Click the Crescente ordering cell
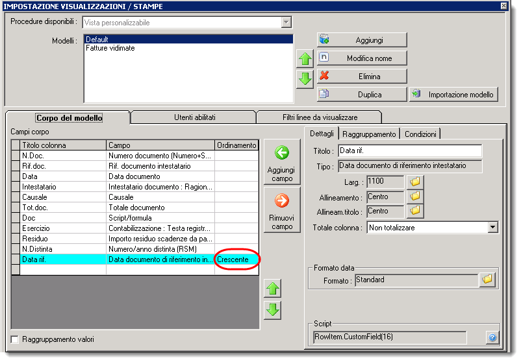The image size is (521, 362). (x=236, y=259)
